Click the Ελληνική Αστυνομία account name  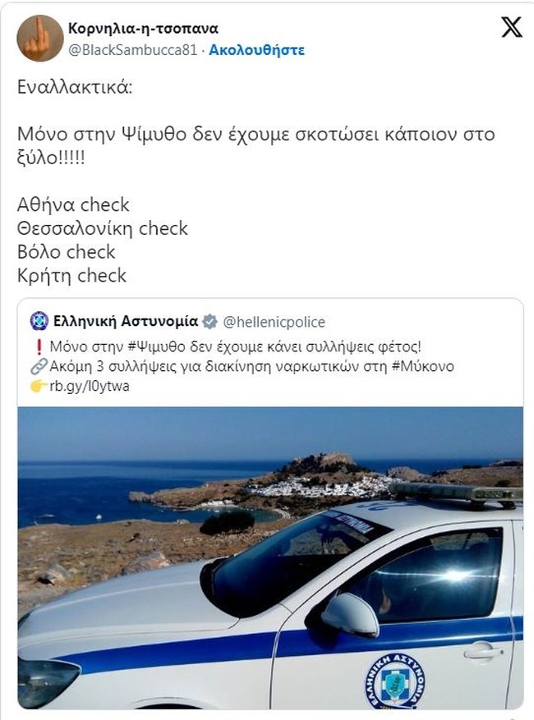point(126,321)
